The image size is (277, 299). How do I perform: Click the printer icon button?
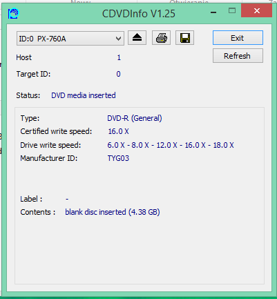(x=161, y=37)
